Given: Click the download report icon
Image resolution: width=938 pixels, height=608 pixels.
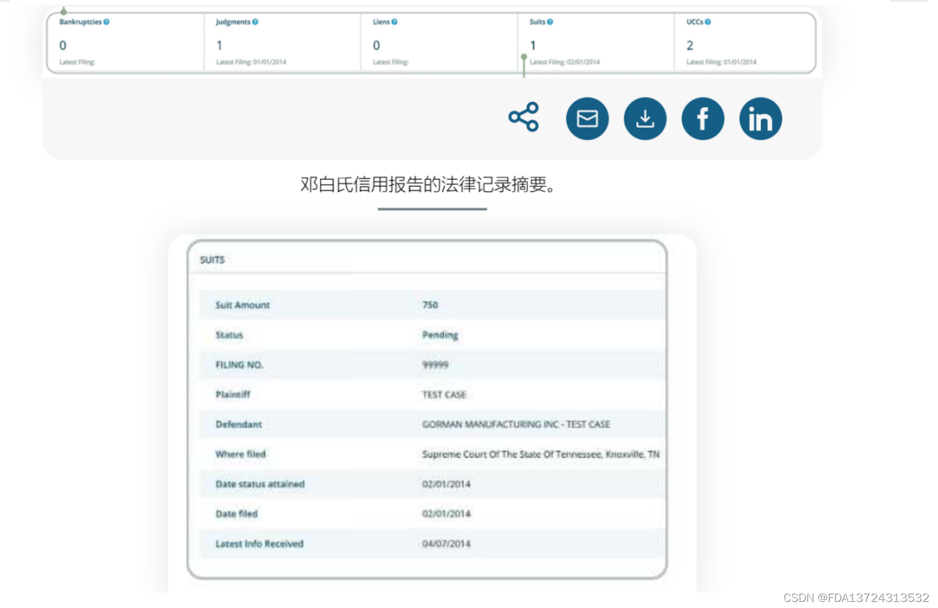Looking at the screenshot, I should tap(644, 118).
